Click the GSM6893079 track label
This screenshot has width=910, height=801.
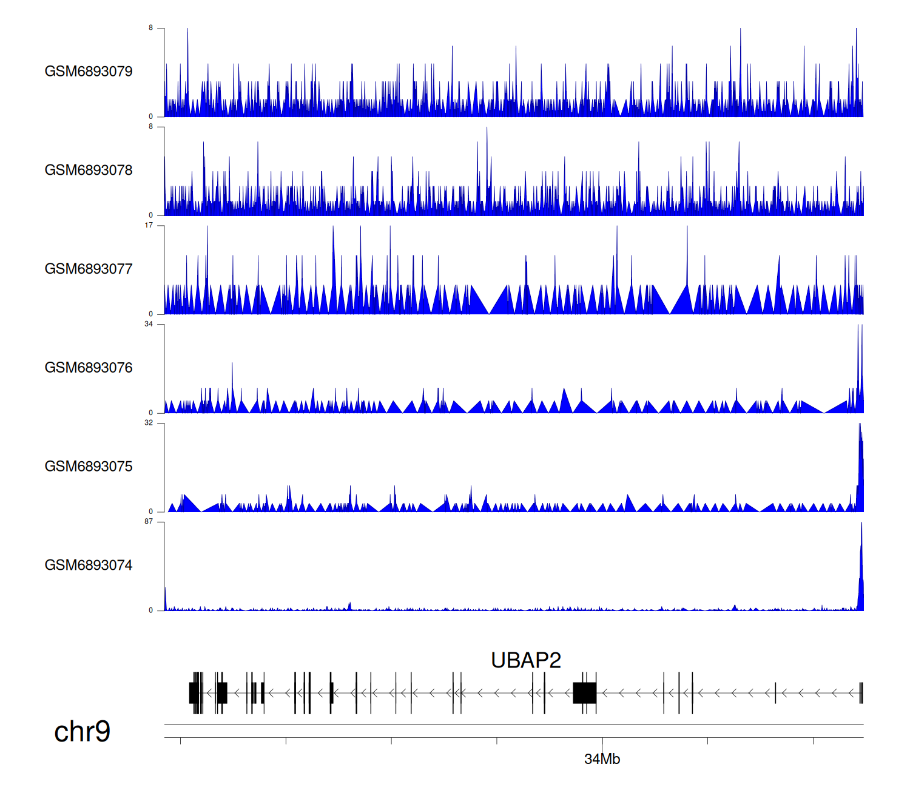click(89, 72)
